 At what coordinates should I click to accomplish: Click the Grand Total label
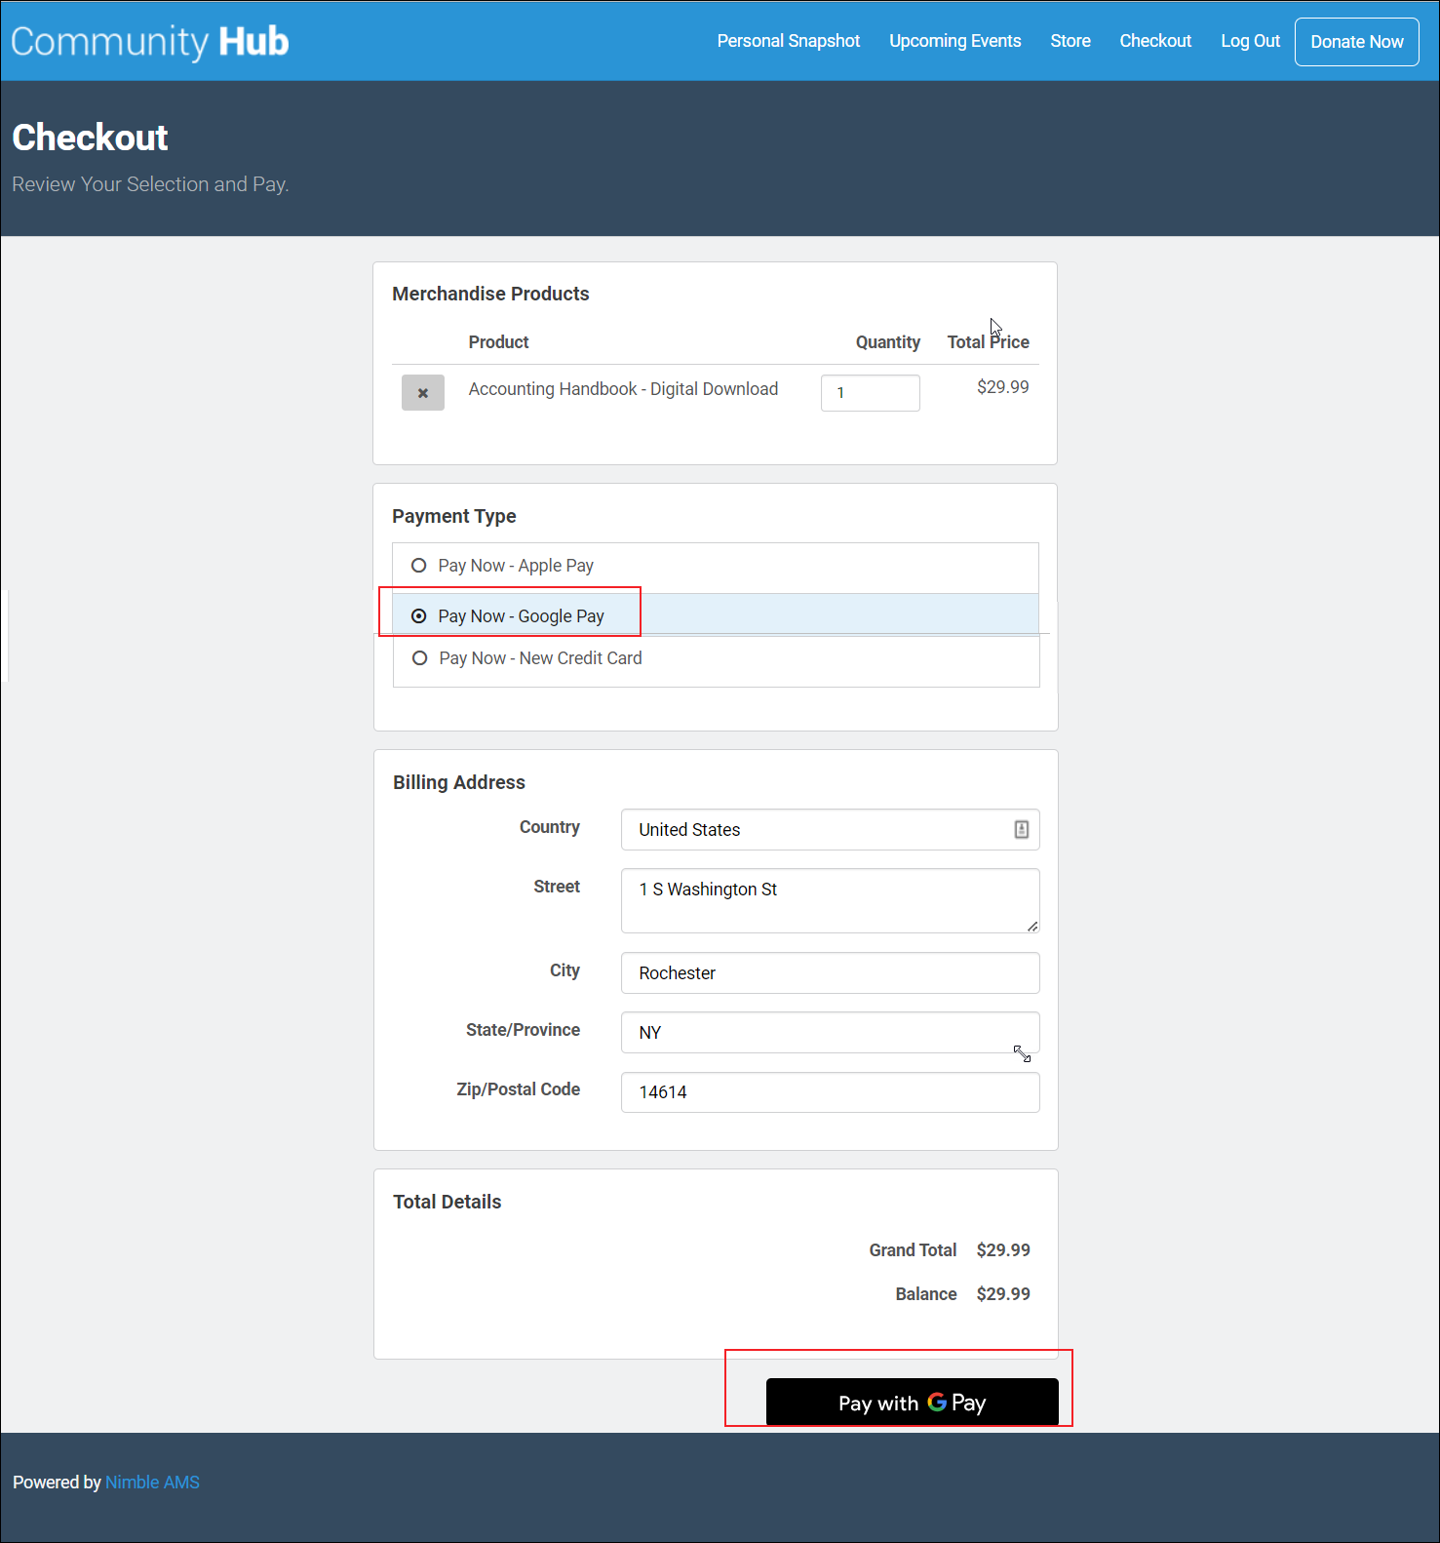(x=913, y=1250)
